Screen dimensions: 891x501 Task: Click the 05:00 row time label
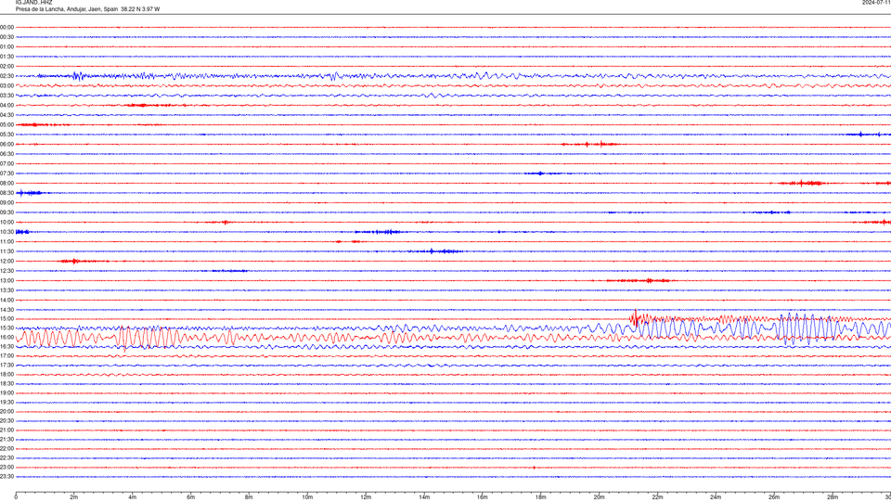tap(6, 124)
